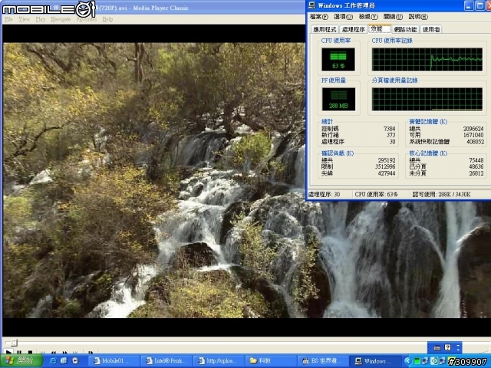This screenshot has width=491, height=368.
Task: Select the 效能 tab
Action: (x=379, y=29)
